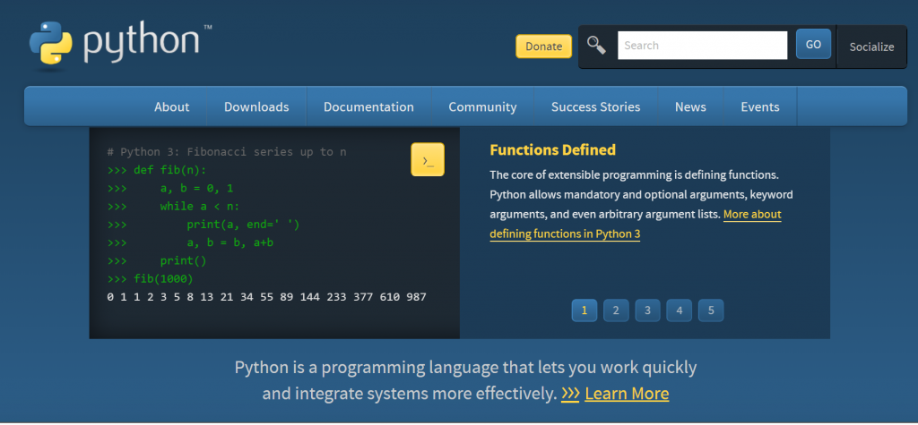
Task: Click the magnifying glass search icon
Action: coord(596,45)
